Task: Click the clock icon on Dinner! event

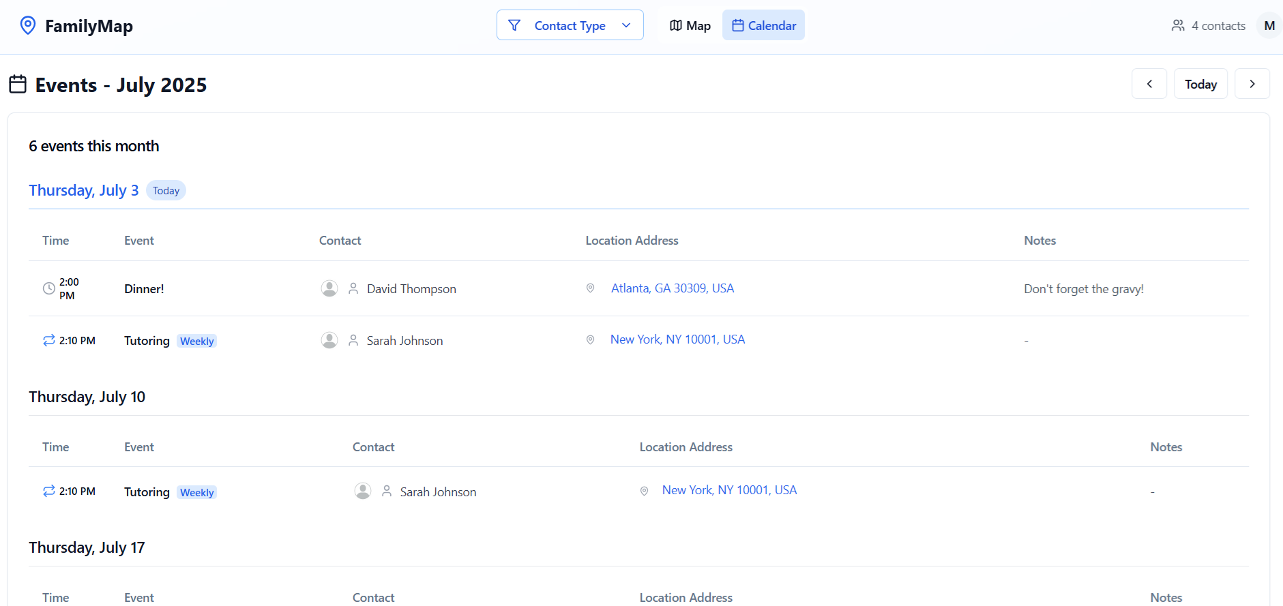Action: point(49,288)
